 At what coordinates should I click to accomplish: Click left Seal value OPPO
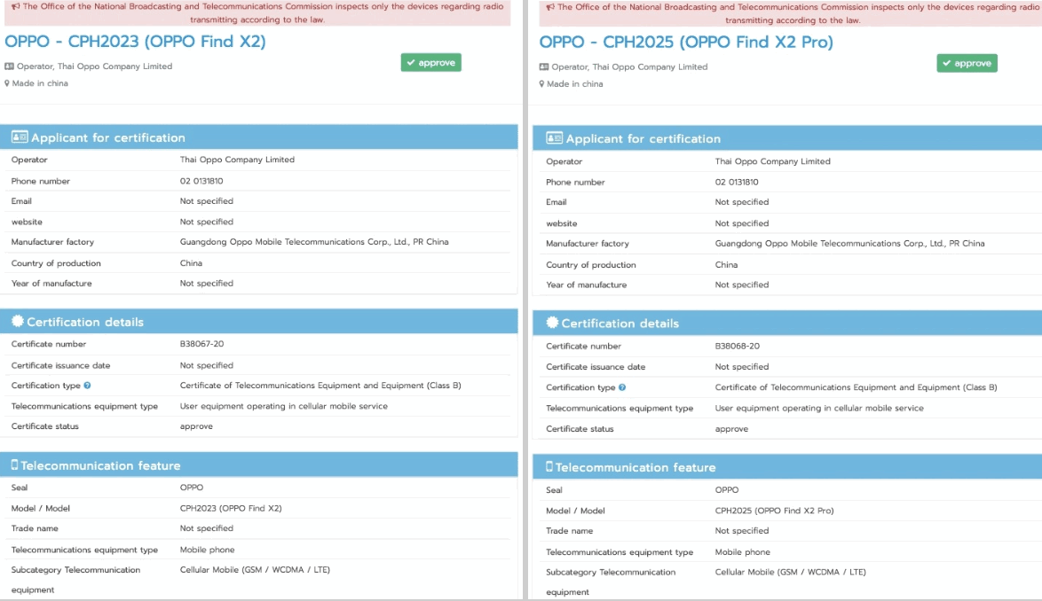click(x=192, y=488)
